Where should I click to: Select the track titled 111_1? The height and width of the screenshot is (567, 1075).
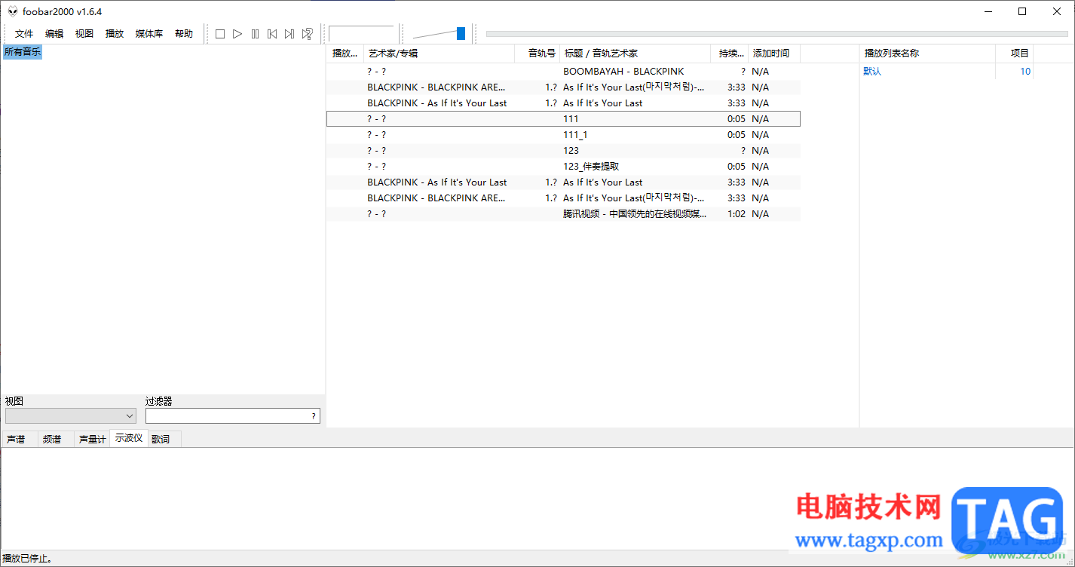(x=563, y=135)
